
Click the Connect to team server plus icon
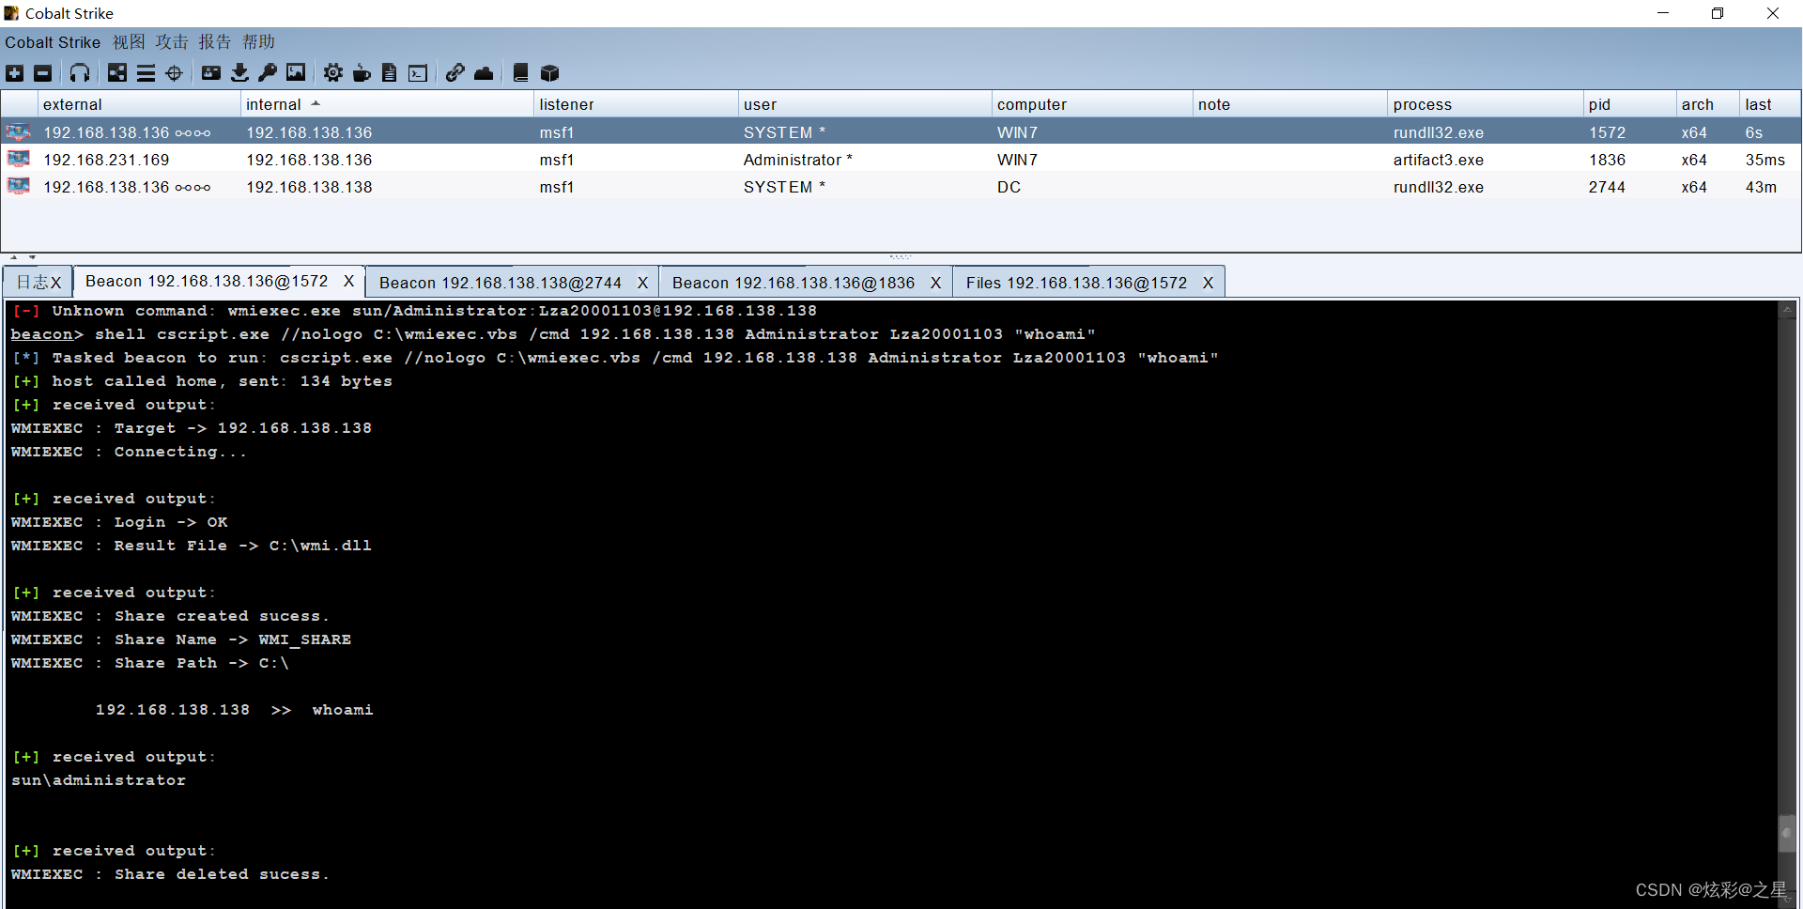[x=15, y=73]
